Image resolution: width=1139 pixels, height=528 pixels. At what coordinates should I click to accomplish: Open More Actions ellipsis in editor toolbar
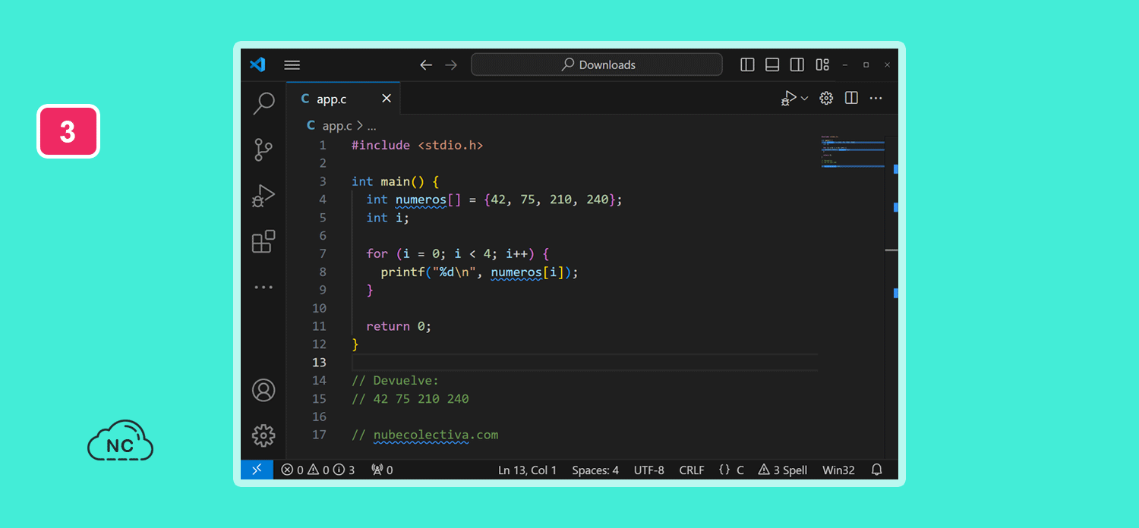(876, 98)
